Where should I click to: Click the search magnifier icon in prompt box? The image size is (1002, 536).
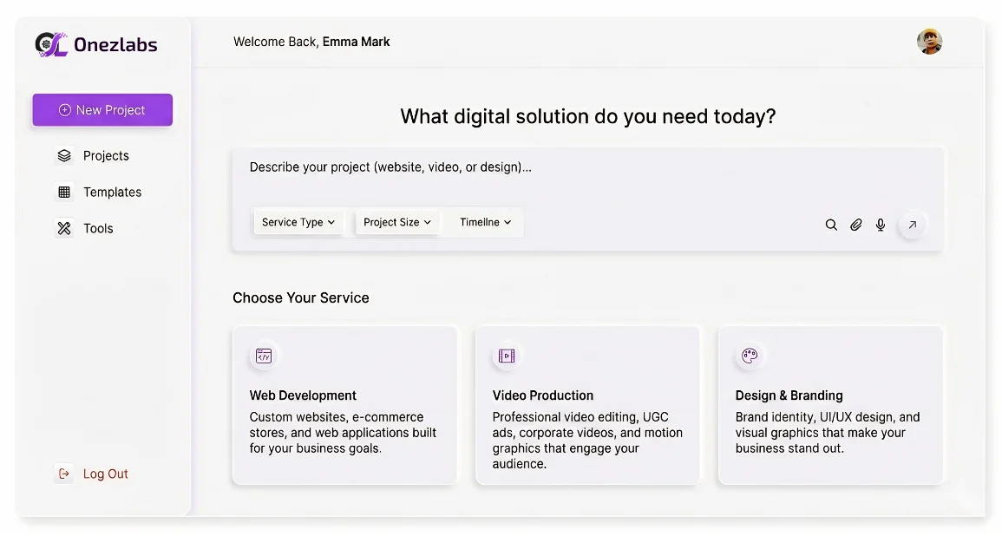831,225
